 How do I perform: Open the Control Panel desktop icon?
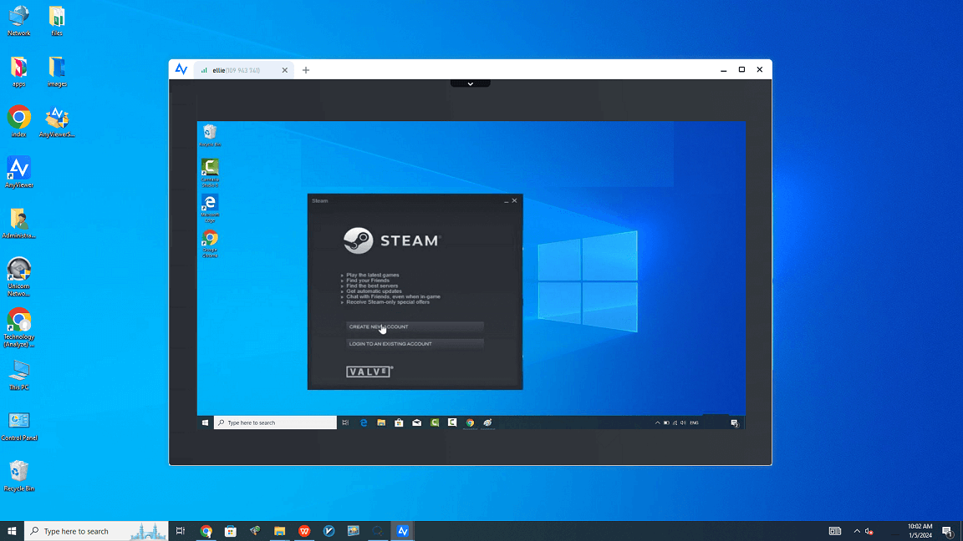pos(18,424)
